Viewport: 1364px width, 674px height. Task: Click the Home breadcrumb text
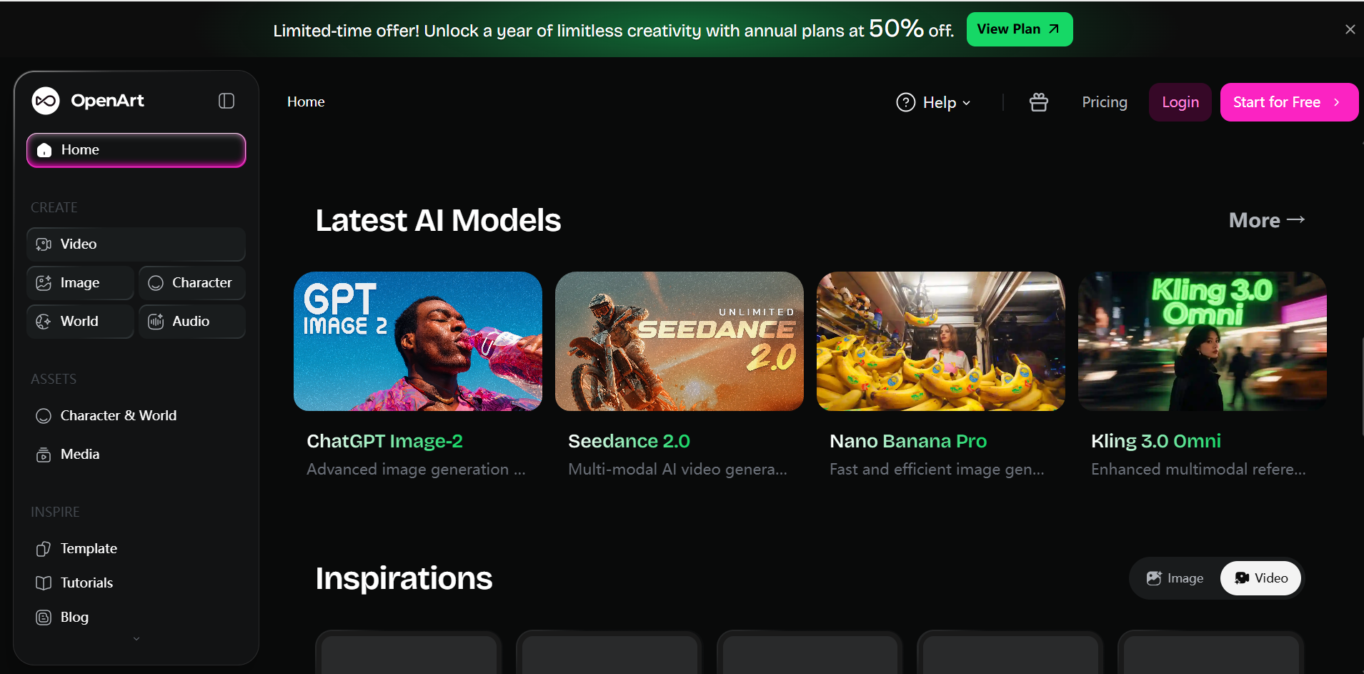click(x=306, y=101)
